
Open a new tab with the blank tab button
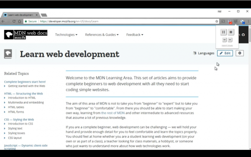pyautogui.click(x=44, y=15)
